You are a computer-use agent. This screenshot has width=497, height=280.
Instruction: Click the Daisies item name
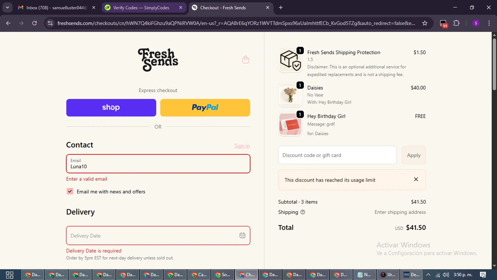pos(315,88)
